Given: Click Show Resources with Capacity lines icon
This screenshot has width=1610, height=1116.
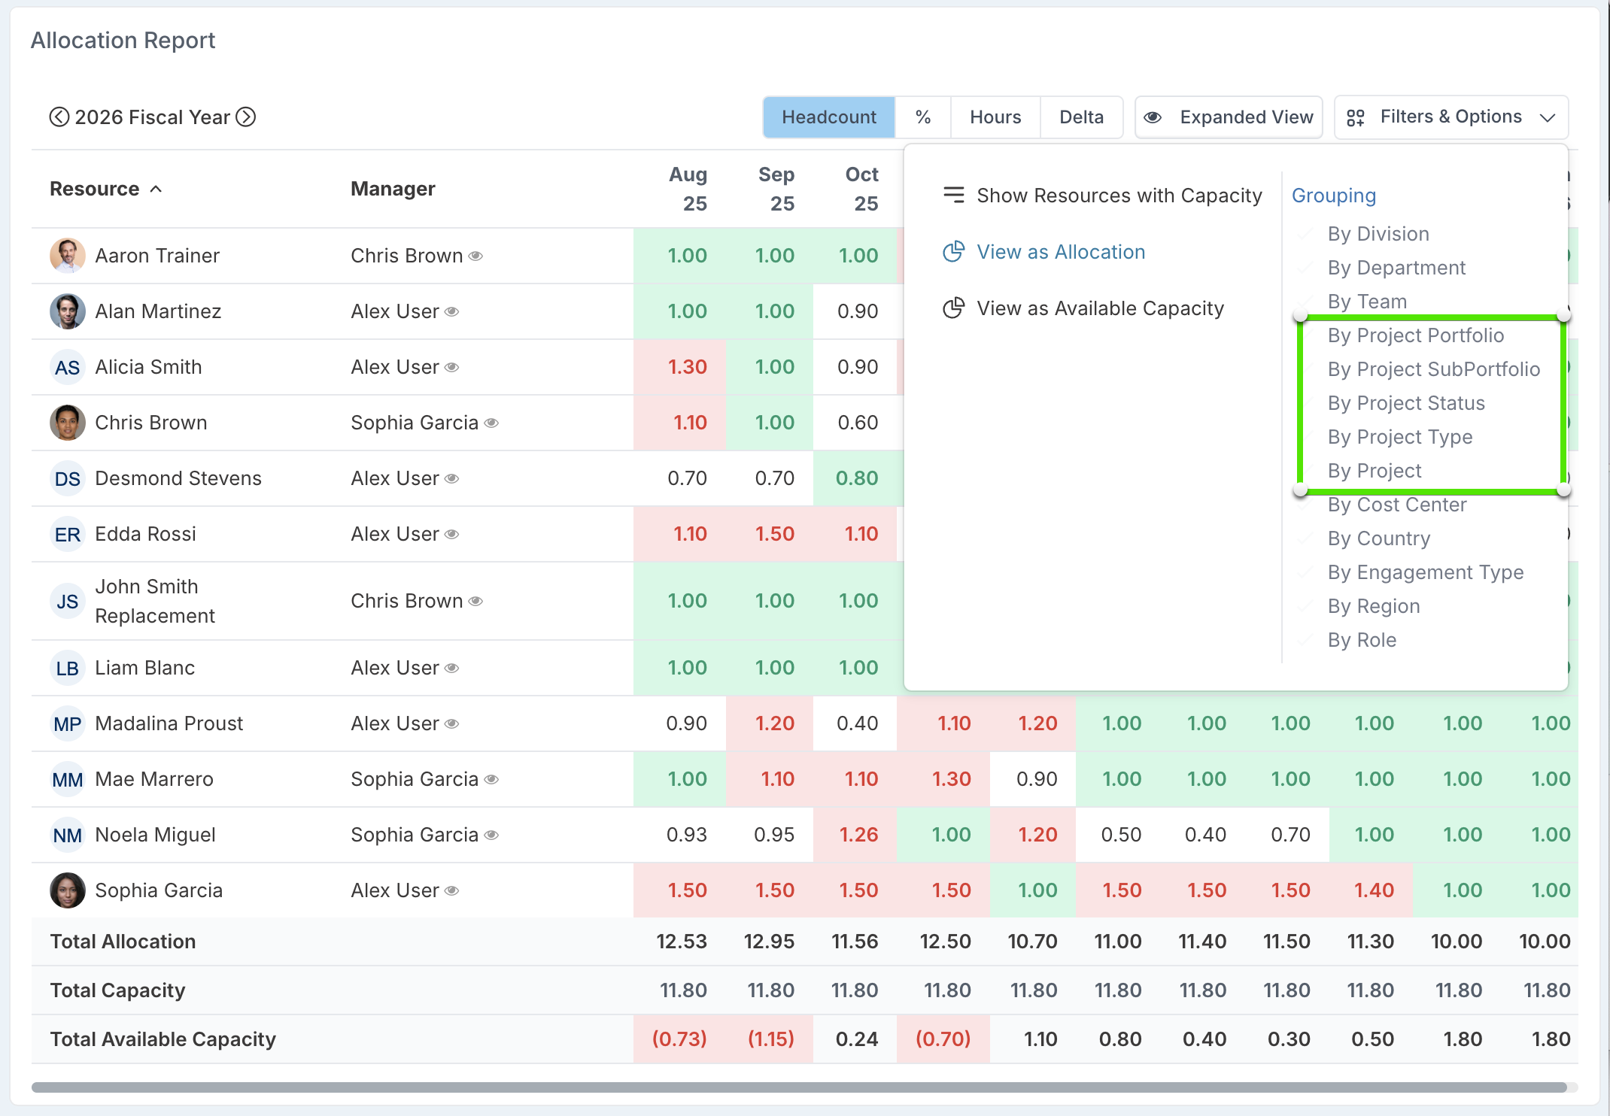Looking at the screenshot, I should click(x=953, y=196).
